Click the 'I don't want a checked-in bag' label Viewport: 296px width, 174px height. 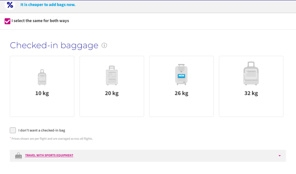42,130
